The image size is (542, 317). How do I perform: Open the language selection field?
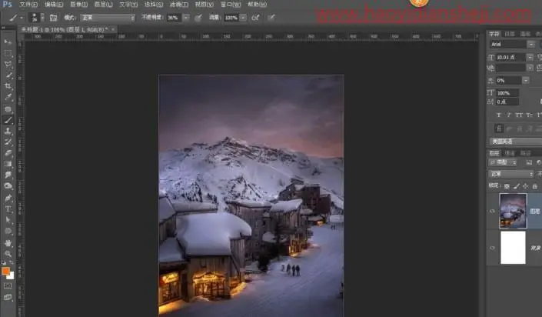[516, 142]
